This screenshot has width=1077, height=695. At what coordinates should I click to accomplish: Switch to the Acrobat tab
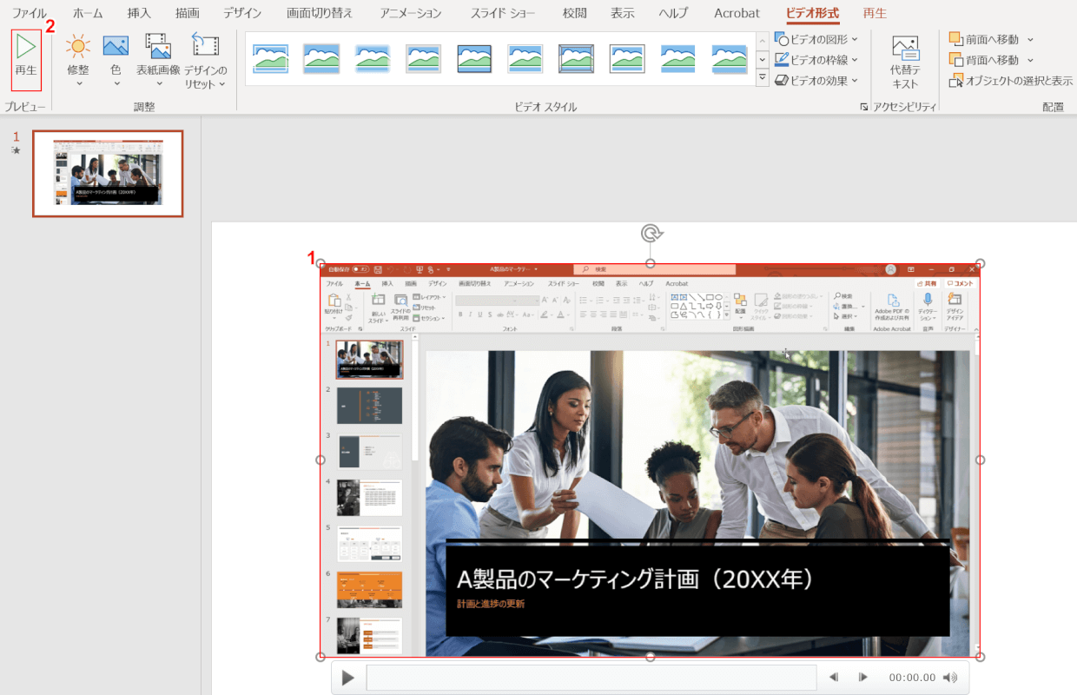coord(737,13)
